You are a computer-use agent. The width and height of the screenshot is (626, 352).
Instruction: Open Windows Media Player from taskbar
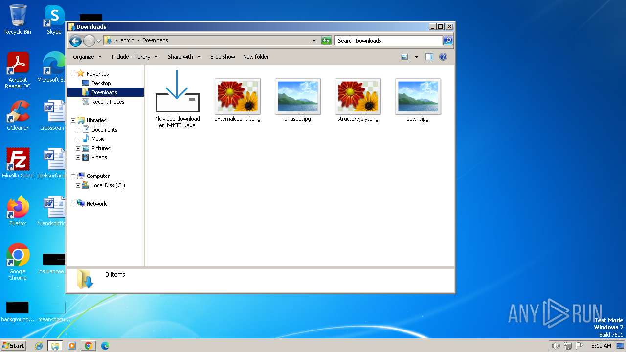click(72, 346)
